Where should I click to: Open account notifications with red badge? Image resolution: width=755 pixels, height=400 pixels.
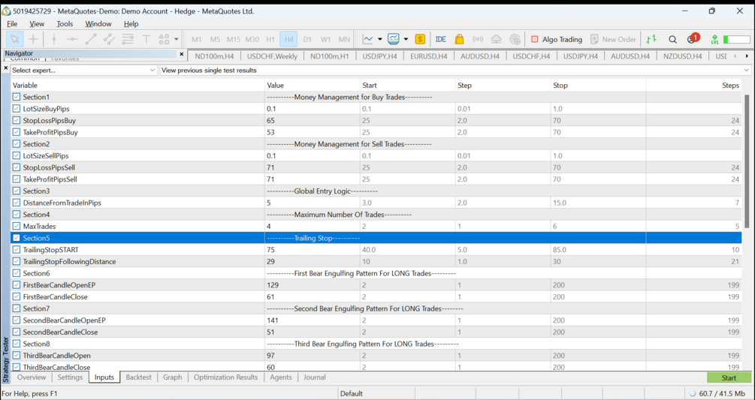[x=693, y=38]
